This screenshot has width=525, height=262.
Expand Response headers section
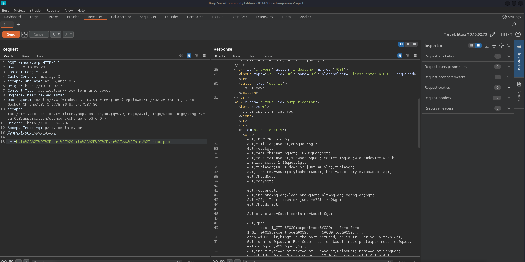pos(468,108)
